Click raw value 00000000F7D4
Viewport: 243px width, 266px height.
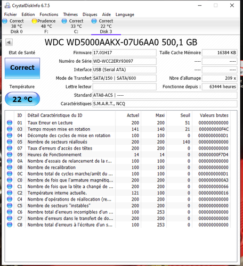[x=213, y=155]
